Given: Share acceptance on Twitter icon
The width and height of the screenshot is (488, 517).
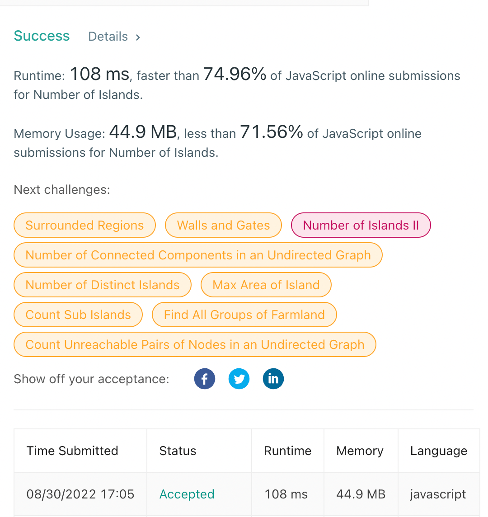Looking at the screenshot, I should click(239, 379).
